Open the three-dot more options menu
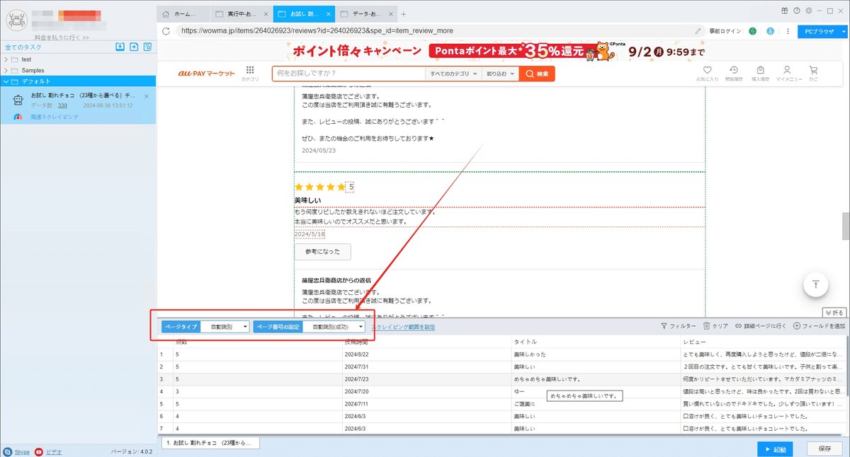The height and width of the screenshot is (457, 850). (x=788, y=31)
